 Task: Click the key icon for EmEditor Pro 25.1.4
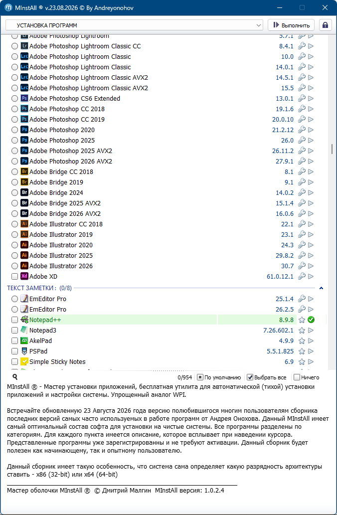[x=302, y=299]
